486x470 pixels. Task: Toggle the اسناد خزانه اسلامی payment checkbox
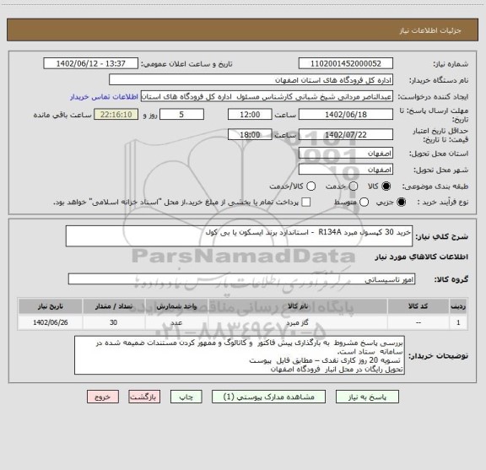pyautogui.click(x=306, y=203)
